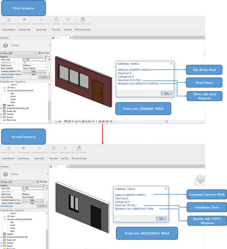
Task: Collapse Elevations (Building Elevation) in first scenario
Action: 4,90
